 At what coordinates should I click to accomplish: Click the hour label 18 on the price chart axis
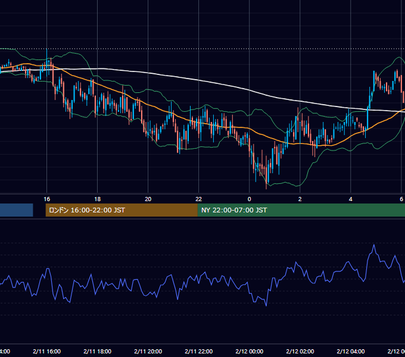[x=97, y=199]
